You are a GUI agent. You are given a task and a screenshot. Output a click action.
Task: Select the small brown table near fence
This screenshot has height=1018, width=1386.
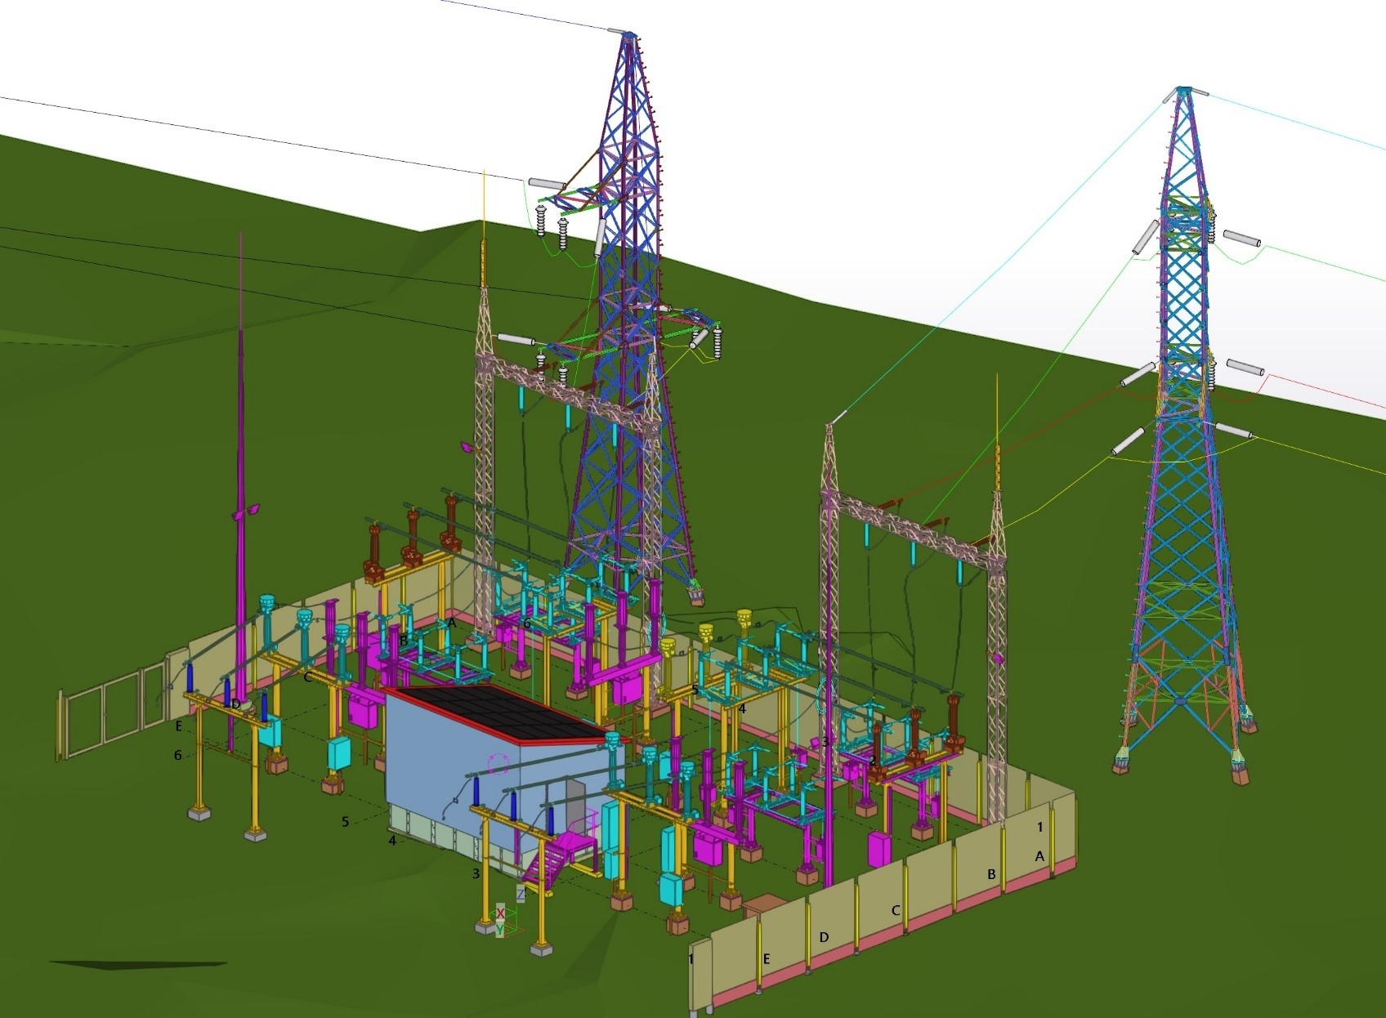[x=762, y=904]
